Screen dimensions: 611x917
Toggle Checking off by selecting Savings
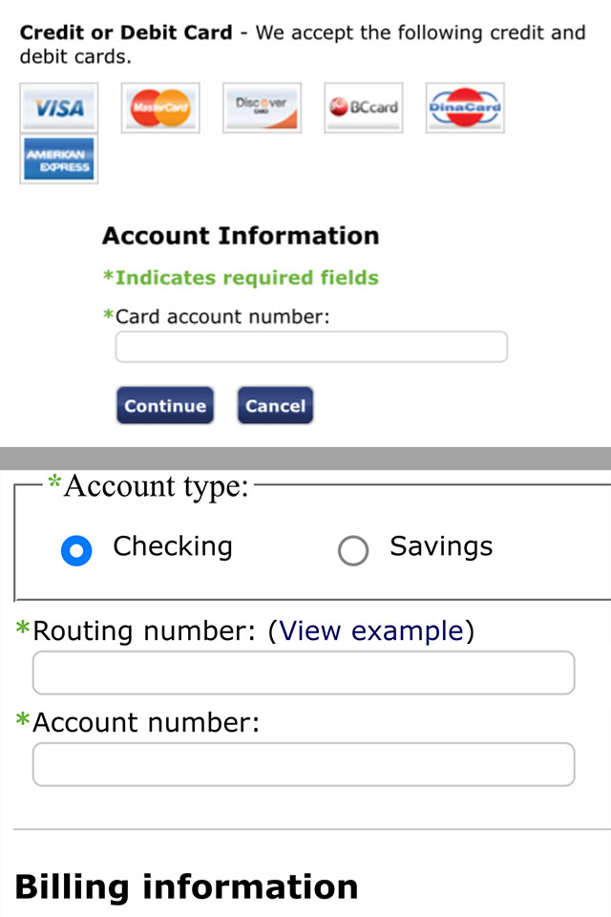pos(353,550)
